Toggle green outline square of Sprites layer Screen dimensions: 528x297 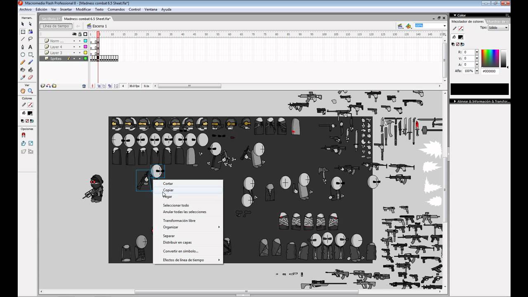pyautogui.click(x=85, y=59)
